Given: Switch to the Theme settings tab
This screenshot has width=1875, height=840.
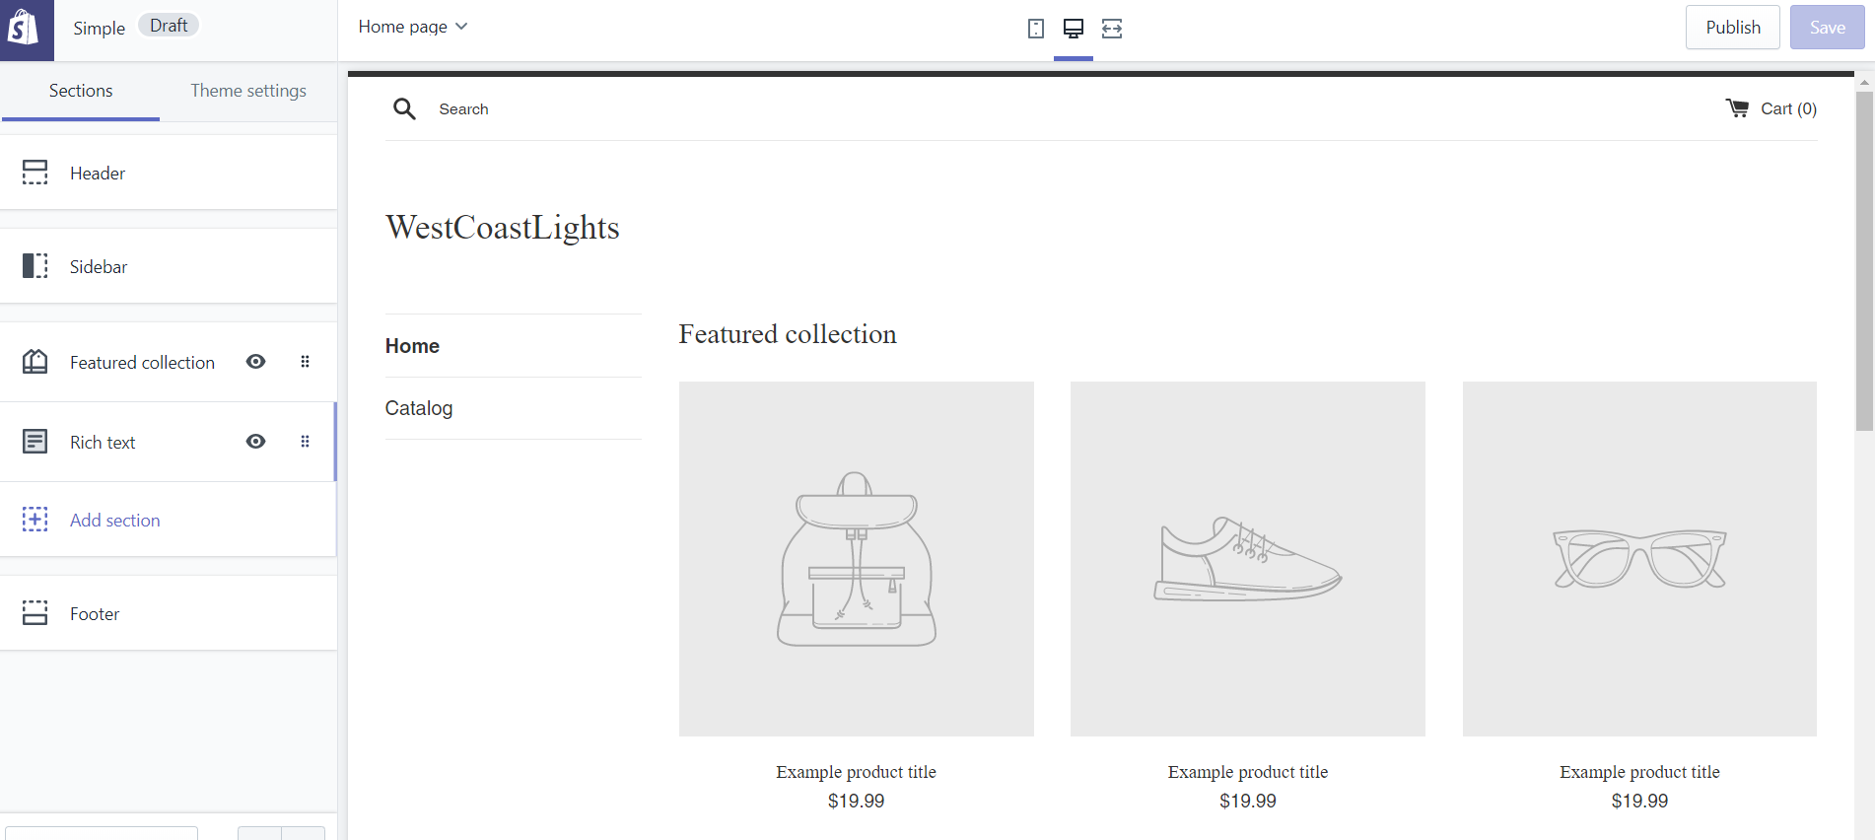Looking at the screenshot, I should (x=248, y=91).
